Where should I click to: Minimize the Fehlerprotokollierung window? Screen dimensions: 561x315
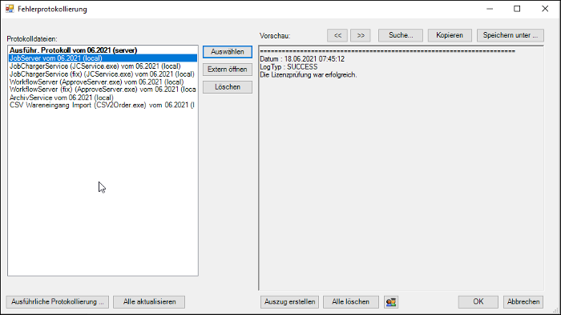(x=490, y=9)
